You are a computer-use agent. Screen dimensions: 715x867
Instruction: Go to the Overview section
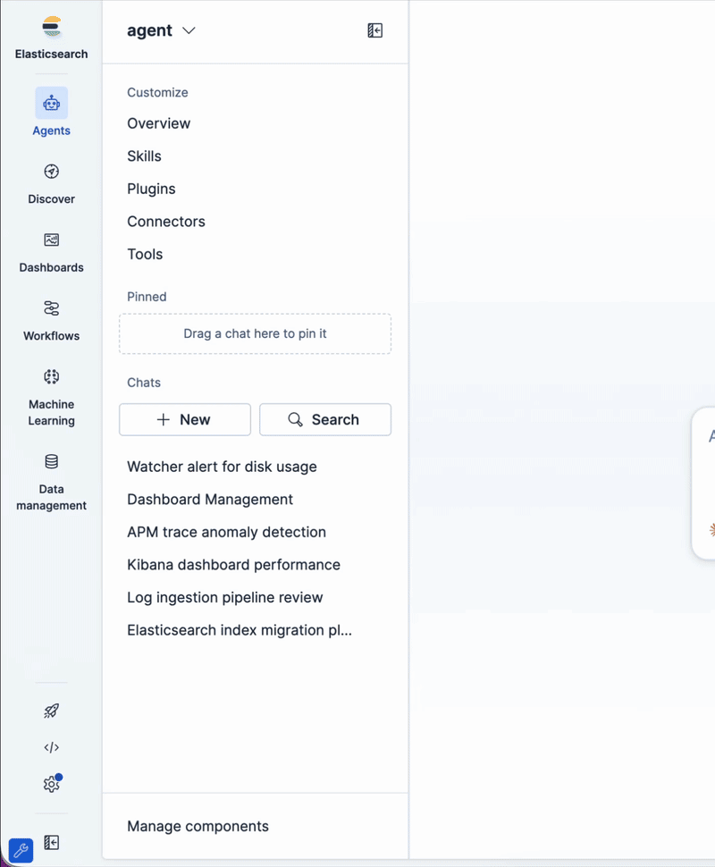coord(159,123)
